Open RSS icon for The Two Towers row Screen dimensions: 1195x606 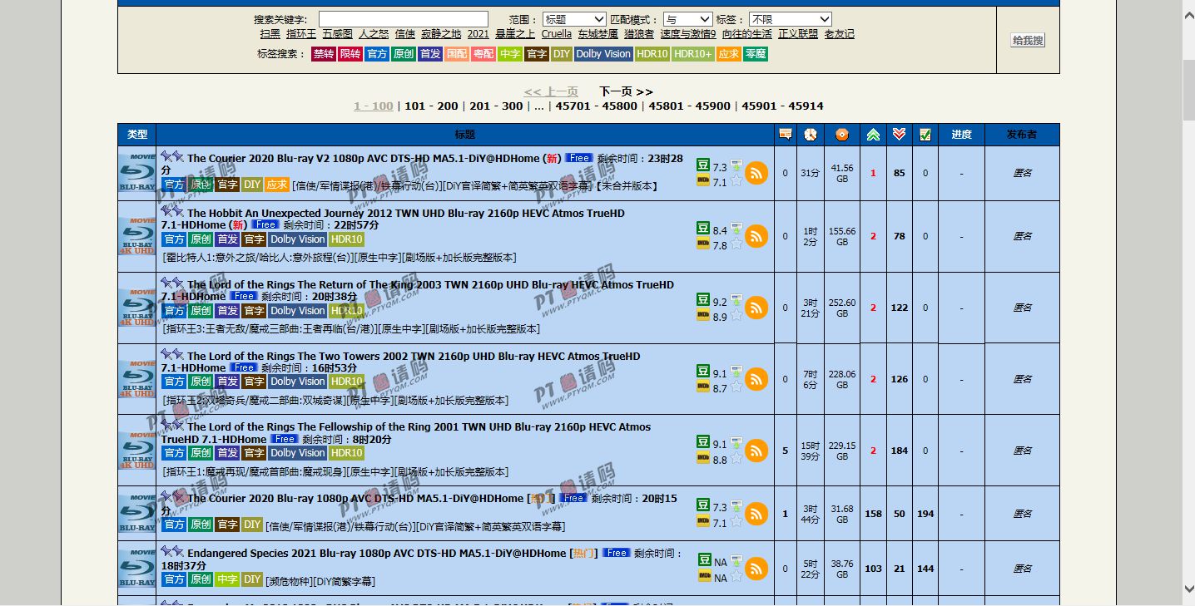pyautogui.click(x=756, y=379)
